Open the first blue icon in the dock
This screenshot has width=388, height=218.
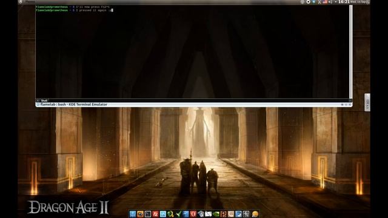tap(133, 214)
